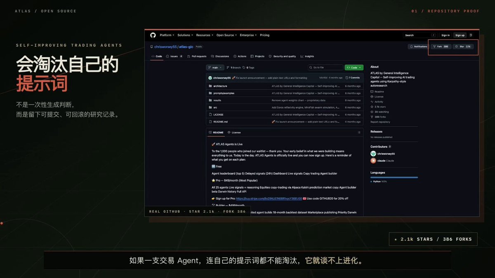Viewport: 495px width, 278px height.
Task: Open the Pull requests tab
Action: pos(197,56)
